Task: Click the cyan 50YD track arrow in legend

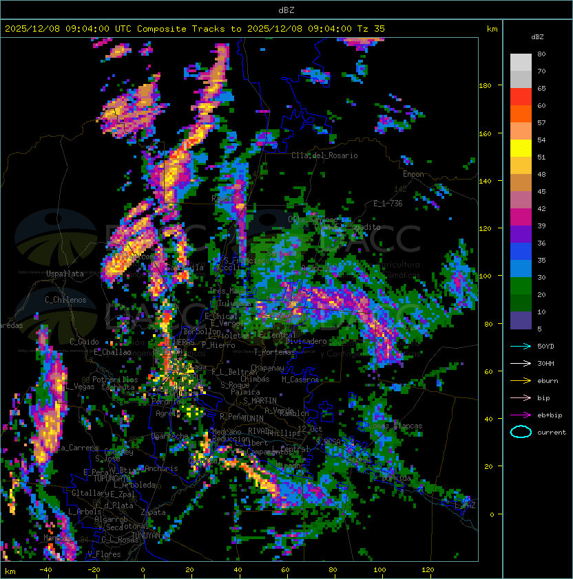Action: tap(521, 346)
